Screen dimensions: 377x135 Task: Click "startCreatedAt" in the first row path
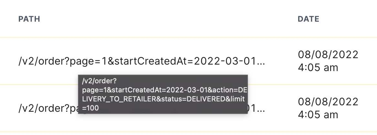(x=151, y=61)
